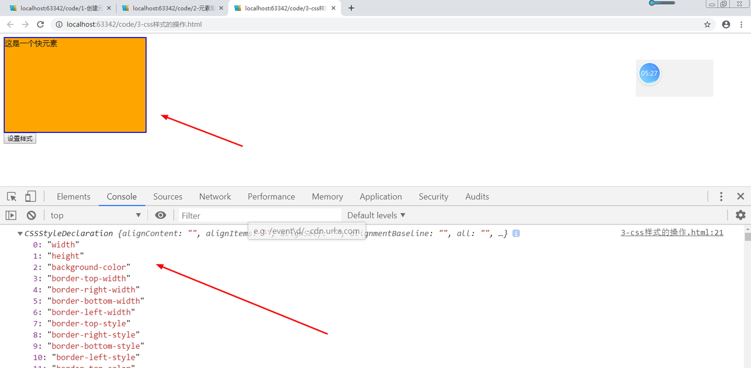Enable inspect element mode
751x368 pixels.
point(11,197)
